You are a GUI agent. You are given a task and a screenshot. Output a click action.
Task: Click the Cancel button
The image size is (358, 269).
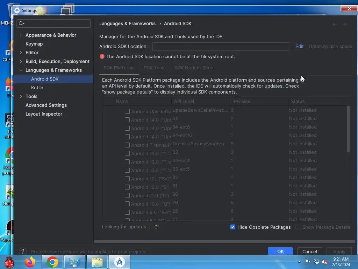(x=310, y=251)
